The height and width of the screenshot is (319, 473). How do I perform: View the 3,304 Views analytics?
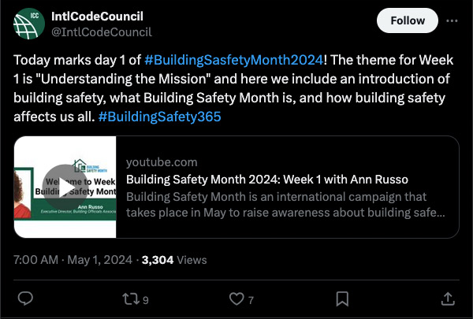(173, 259)
